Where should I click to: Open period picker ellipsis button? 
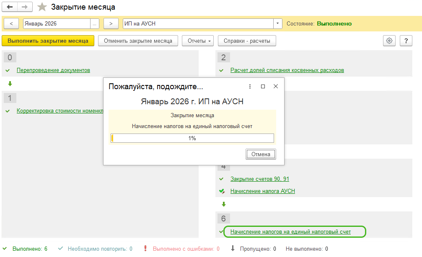[x=95, y=24]
